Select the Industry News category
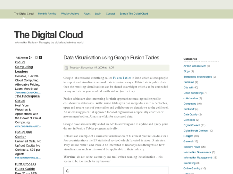The image size is (233, 174). pyautogui.click(x=192, y=147)
